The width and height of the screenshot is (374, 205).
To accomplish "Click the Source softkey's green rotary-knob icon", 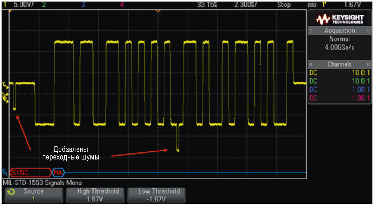I will click(x=11, y=191).
